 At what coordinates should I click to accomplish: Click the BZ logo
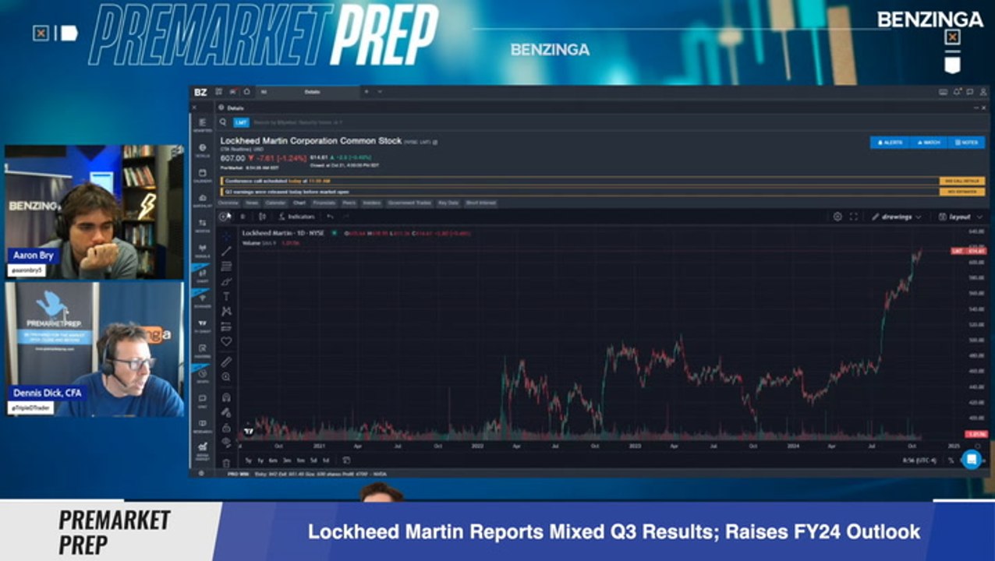click(200, 92)
